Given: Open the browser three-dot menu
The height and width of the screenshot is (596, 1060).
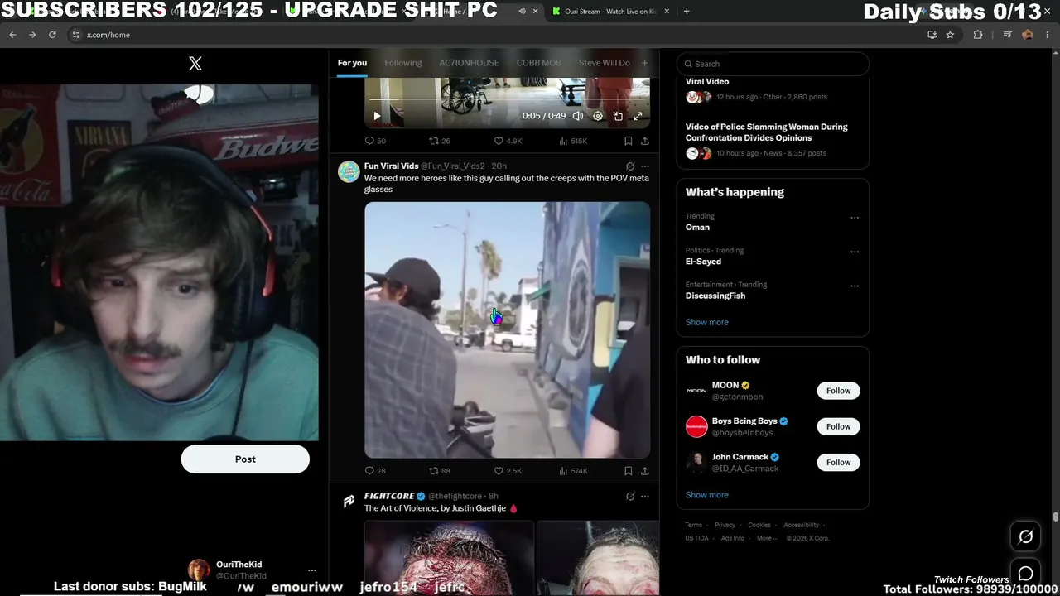Looking at the screenshot, I should 1048,35.
